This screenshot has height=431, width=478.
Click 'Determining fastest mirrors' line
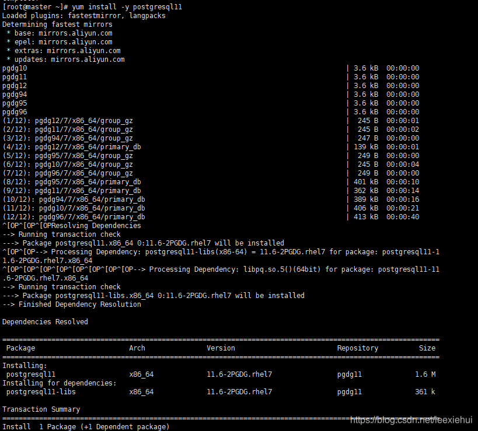(x=57, y=24)
